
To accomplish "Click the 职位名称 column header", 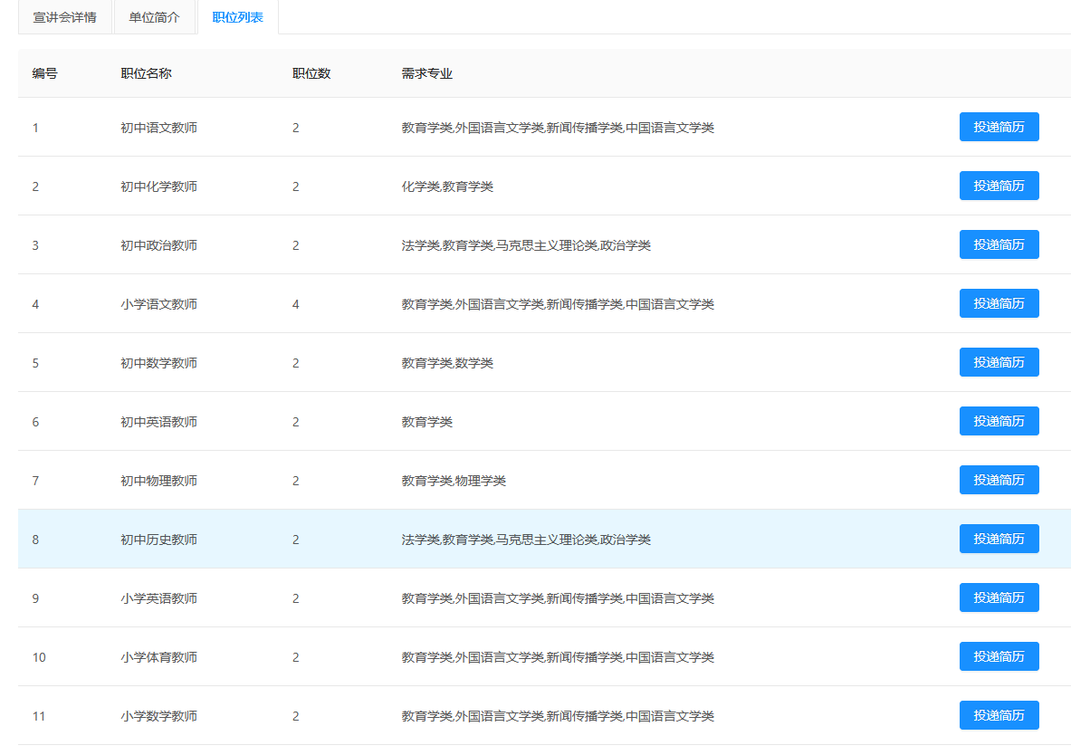I will point(146,73).
